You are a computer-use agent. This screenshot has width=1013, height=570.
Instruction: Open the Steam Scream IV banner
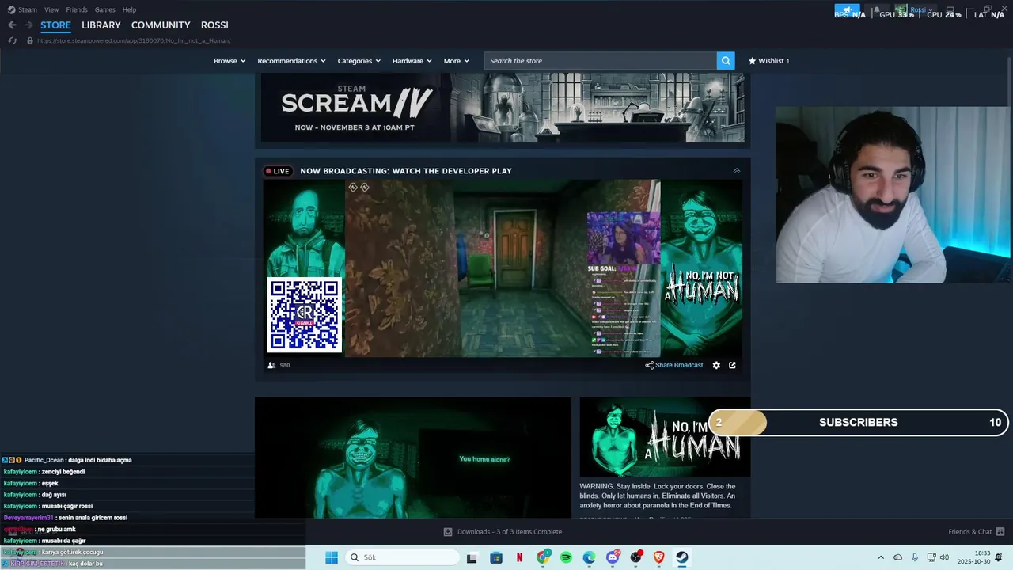[503, 108]
